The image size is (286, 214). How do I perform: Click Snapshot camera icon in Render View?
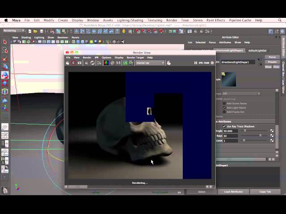tap(80, 63)
